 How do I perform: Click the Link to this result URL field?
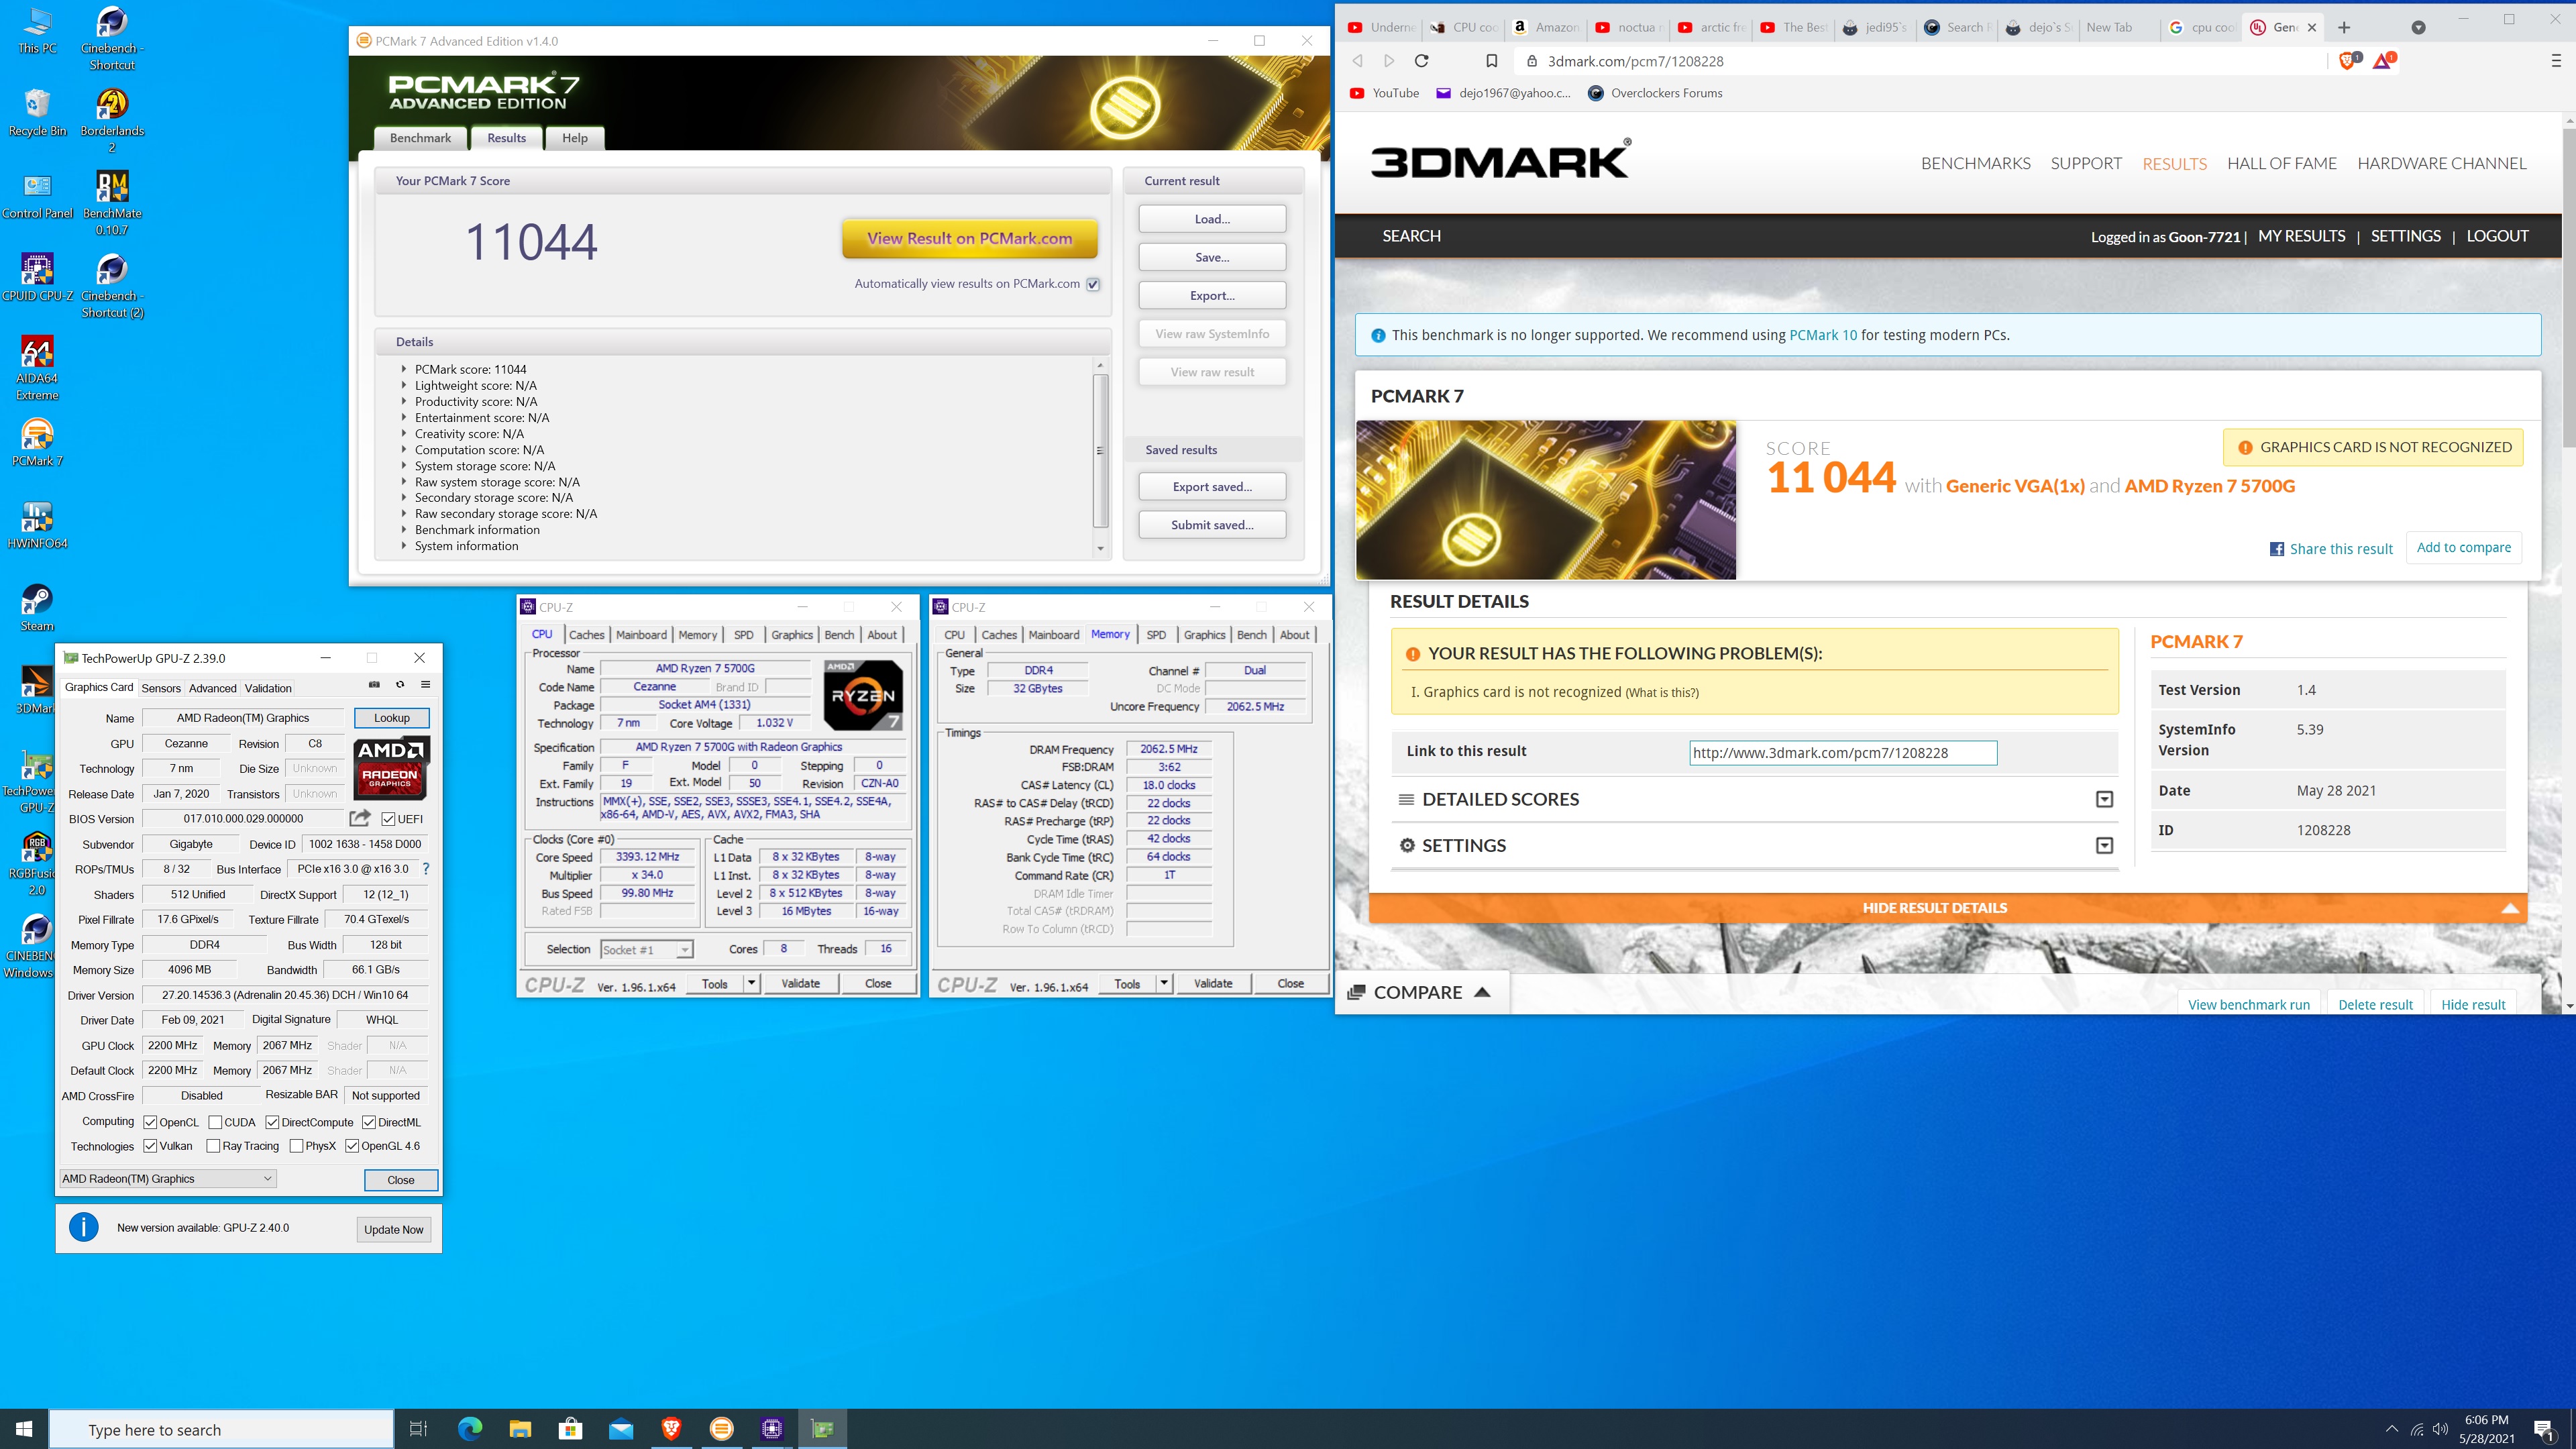(1843, 753)
